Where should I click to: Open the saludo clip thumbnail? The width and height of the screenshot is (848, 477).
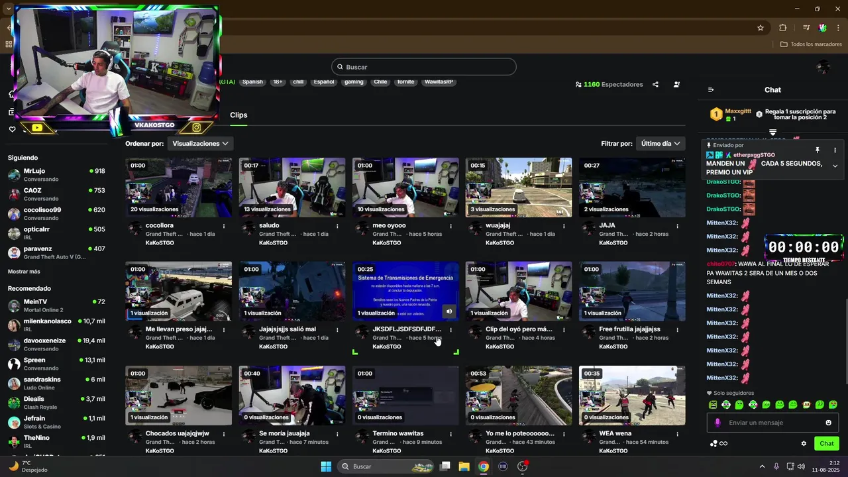pyautogui.click(x=292, y=187)
